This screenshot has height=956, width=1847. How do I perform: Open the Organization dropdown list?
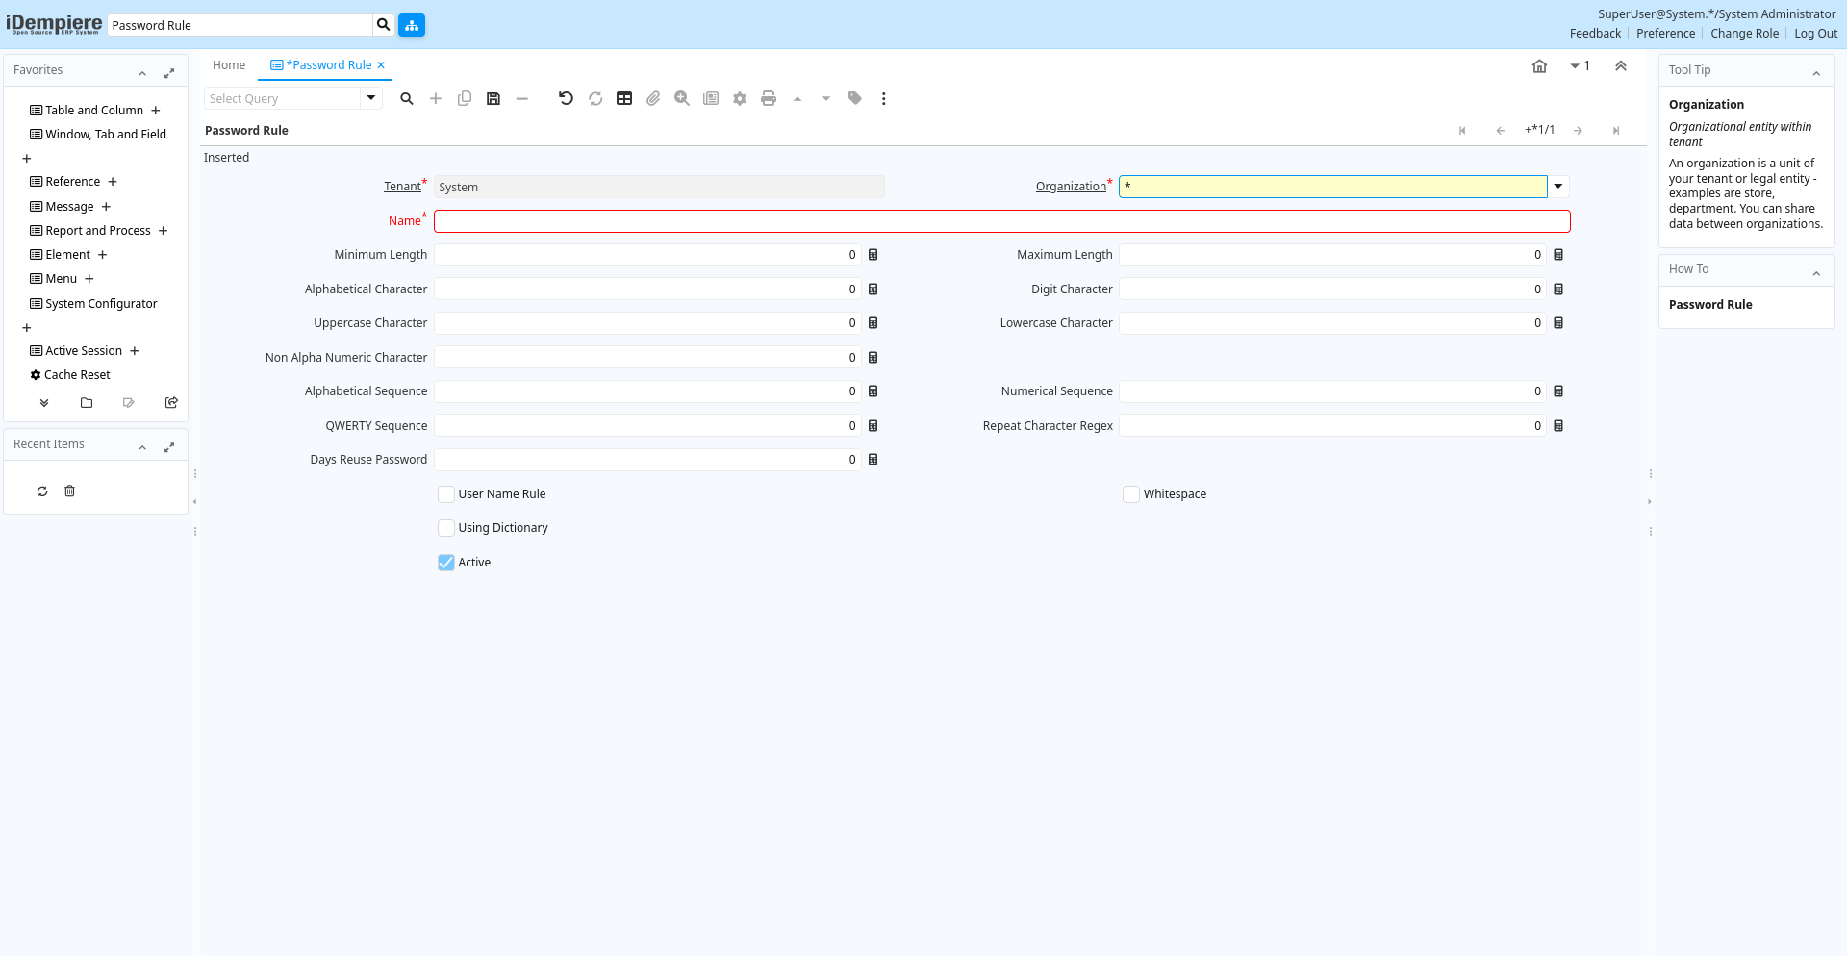1558,187
